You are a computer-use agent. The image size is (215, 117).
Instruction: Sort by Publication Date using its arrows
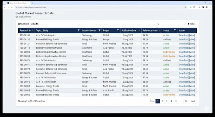139,30
